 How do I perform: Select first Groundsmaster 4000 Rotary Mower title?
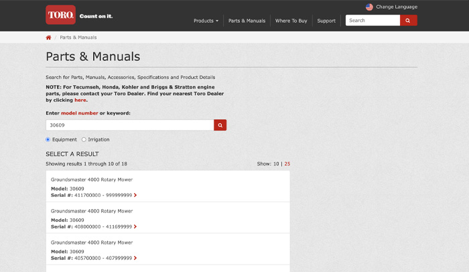coord(92,180)
